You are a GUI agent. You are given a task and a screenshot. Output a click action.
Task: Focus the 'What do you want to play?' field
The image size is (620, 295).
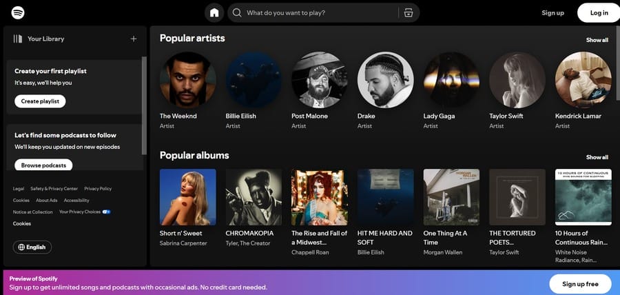tap(323, 12)
